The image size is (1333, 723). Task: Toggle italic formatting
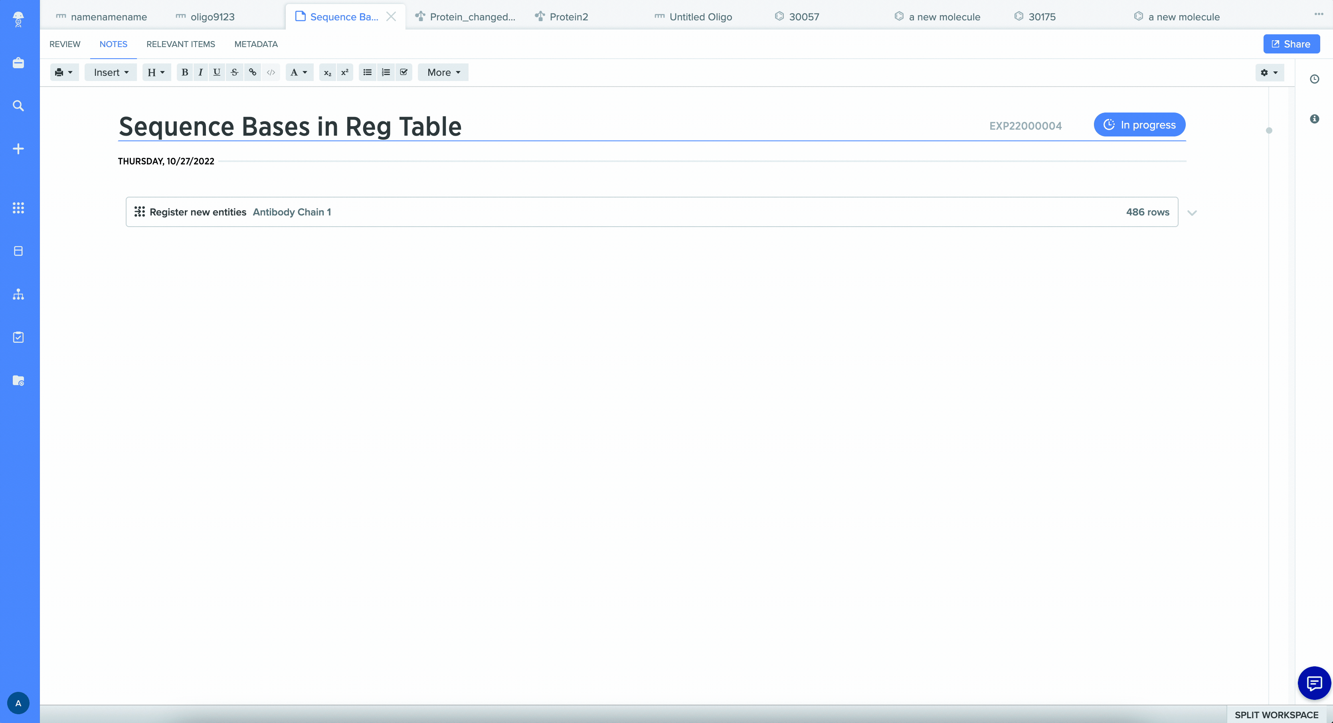(200, 72)
